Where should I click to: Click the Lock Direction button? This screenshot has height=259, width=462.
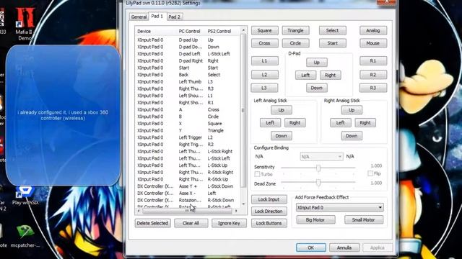(269, 211)
